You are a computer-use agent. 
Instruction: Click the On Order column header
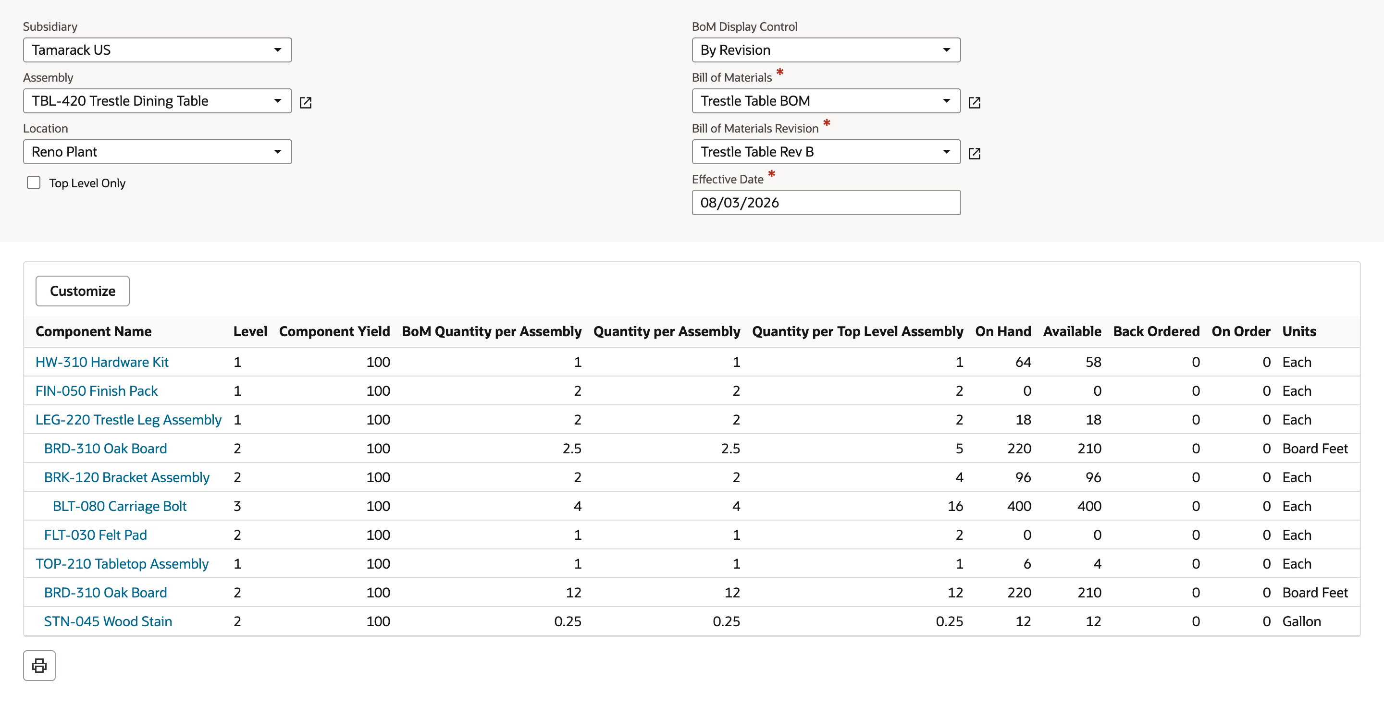click(1240, 331)
